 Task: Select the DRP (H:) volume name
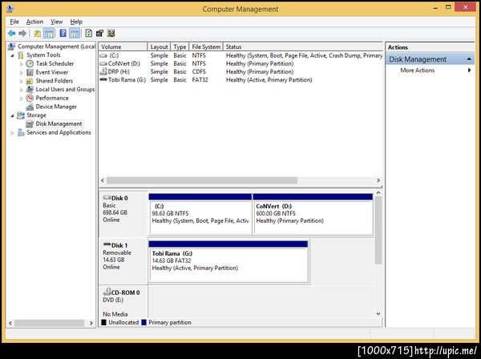tap(119, 72)
